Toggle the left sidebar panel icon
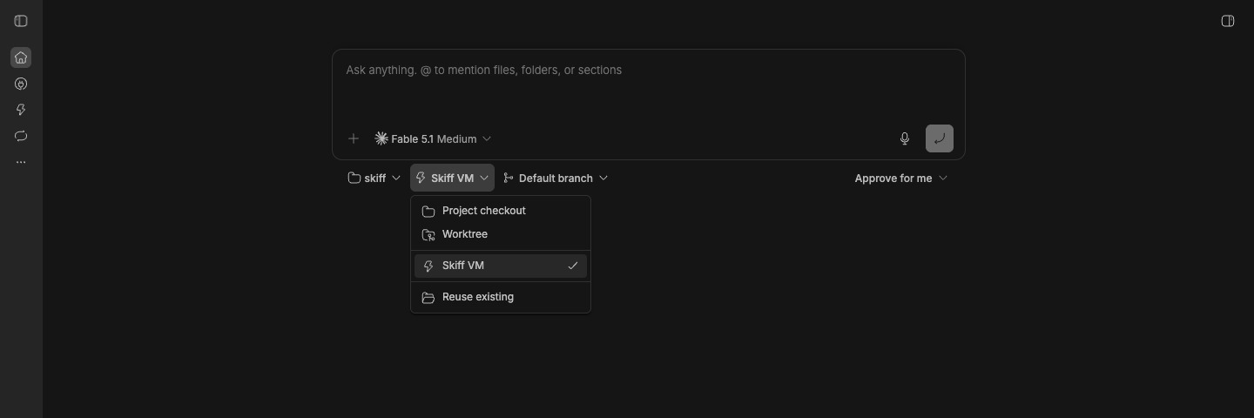Image resolution: width=1254 pixels, height=418 pixels. pos(21,21)
